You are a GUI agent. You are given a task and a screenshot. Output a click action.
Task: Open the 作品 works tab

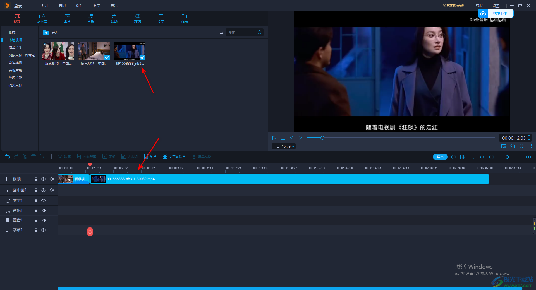coord(185,19)
